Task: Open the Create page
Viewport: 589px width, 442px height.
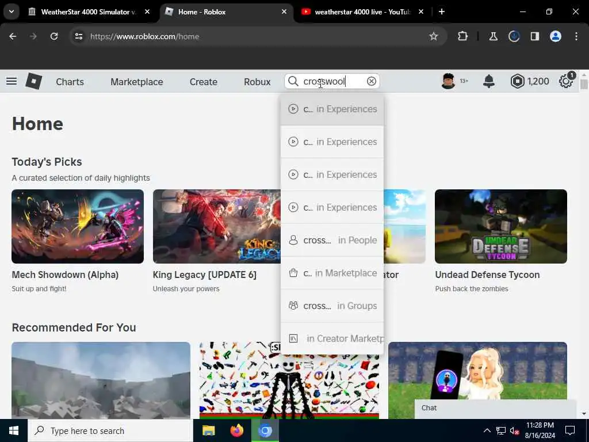Action: (203, 82)
